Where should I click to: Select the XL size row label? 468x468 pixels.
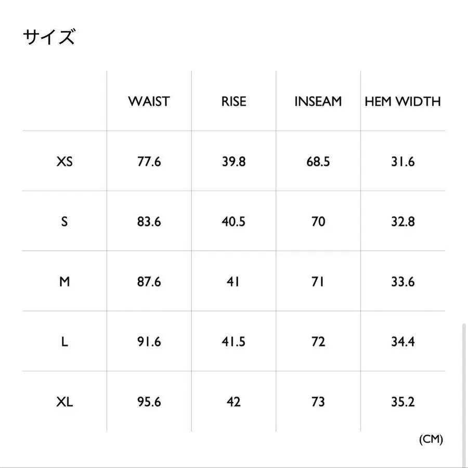tap(64, 402)
